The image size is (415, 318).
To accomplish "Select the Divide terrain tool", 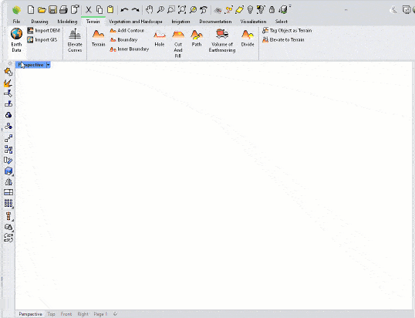I will coord(248,38).
